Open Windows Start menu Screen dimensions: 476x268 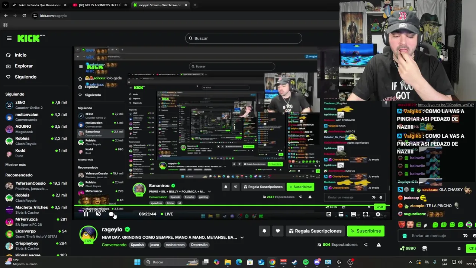(x=137, y=262)
